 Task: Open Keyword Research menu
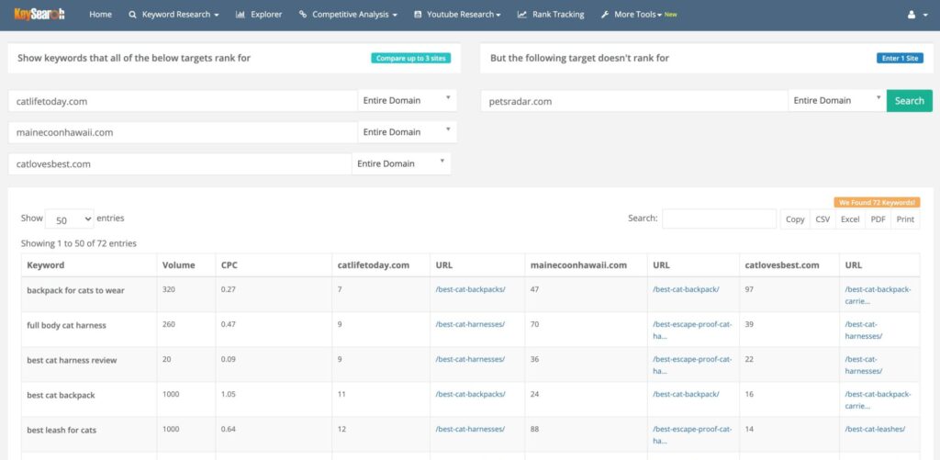[x=174, y=15]
